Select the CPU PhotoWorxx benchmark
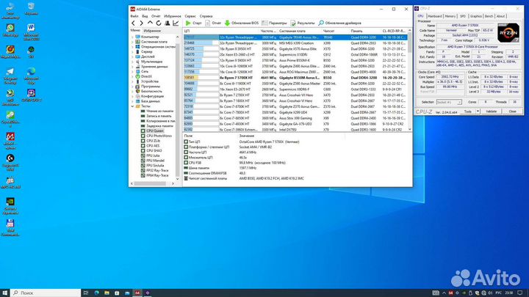 [x=159, y=136]
